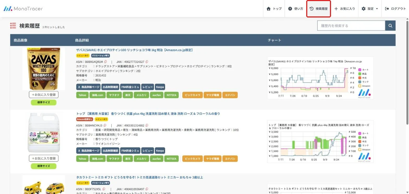The image size is (409, 194).
Task: Click the ログアウト button
Action: pyautogui.click(x=395, y=9)
